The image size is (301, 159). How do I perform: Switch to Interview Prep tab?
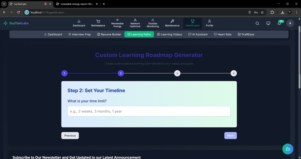point(80,34)
